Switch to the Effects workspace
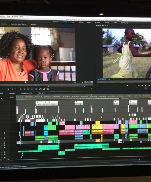 (x=81, y=22)
